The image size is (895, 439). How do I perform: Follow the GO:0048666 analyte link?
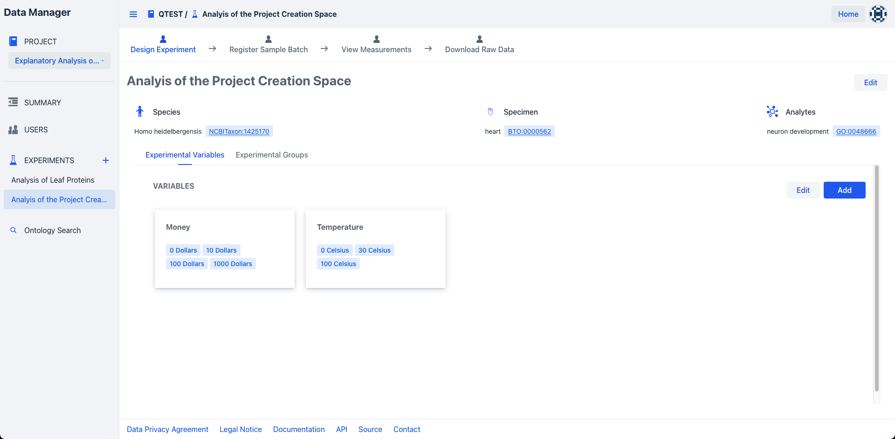point(856,131)
